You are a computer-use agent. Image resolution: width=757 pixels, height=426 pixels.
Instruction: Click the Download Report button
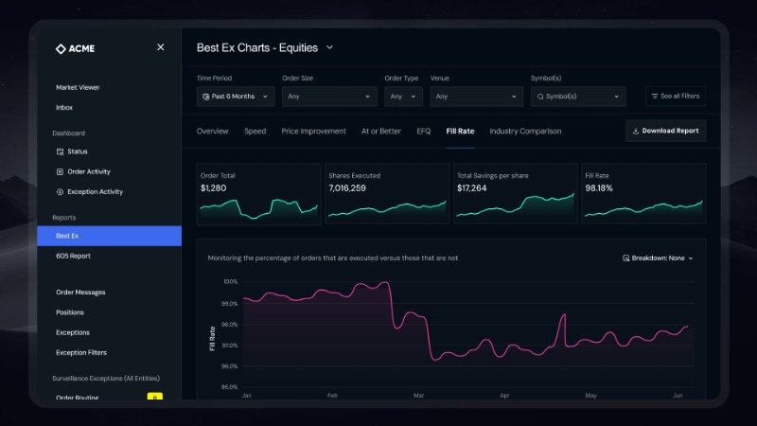(x=666, y=131)
